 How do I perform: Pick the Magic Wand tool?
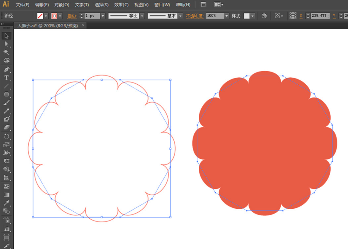7,52
